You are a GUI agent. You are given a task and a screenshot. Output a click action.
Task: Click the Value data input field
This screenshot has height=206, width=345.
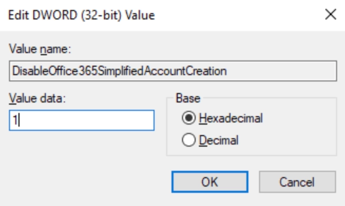click(82, 120)
